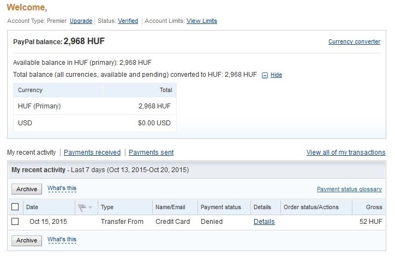
Task: Click the minus icon beside Hide
Action: point(265,75)
